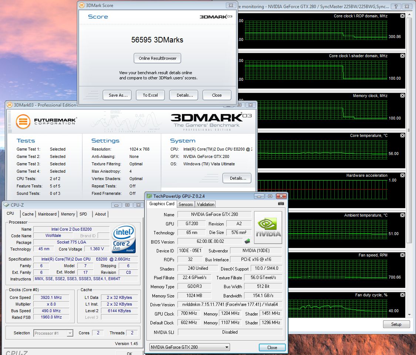Click the BIOS Version field 62.00.0E.00.02
The image size is (416, 355).
210,241
